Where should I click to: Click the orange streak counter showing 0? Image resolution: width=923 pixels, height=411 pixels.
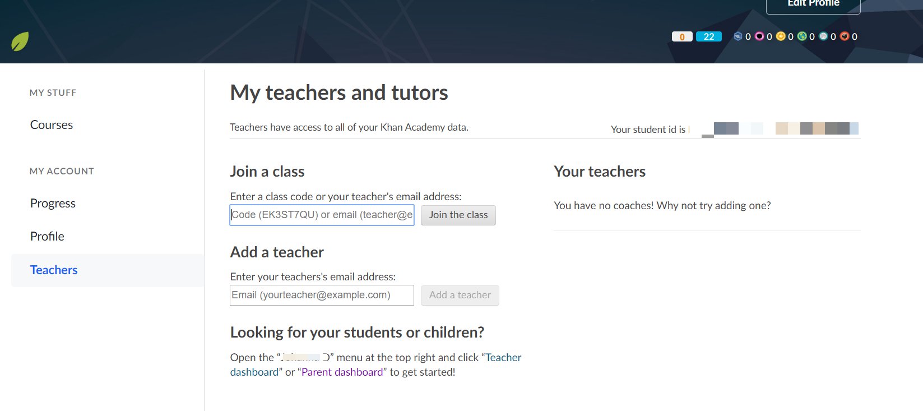coord(682,36)
